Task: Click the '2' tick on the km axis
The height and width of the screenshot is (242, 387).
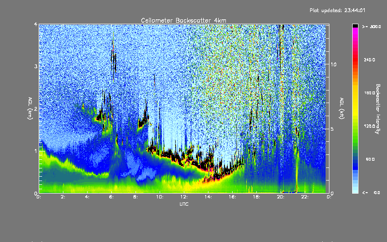Action: (x=36, y=109)
